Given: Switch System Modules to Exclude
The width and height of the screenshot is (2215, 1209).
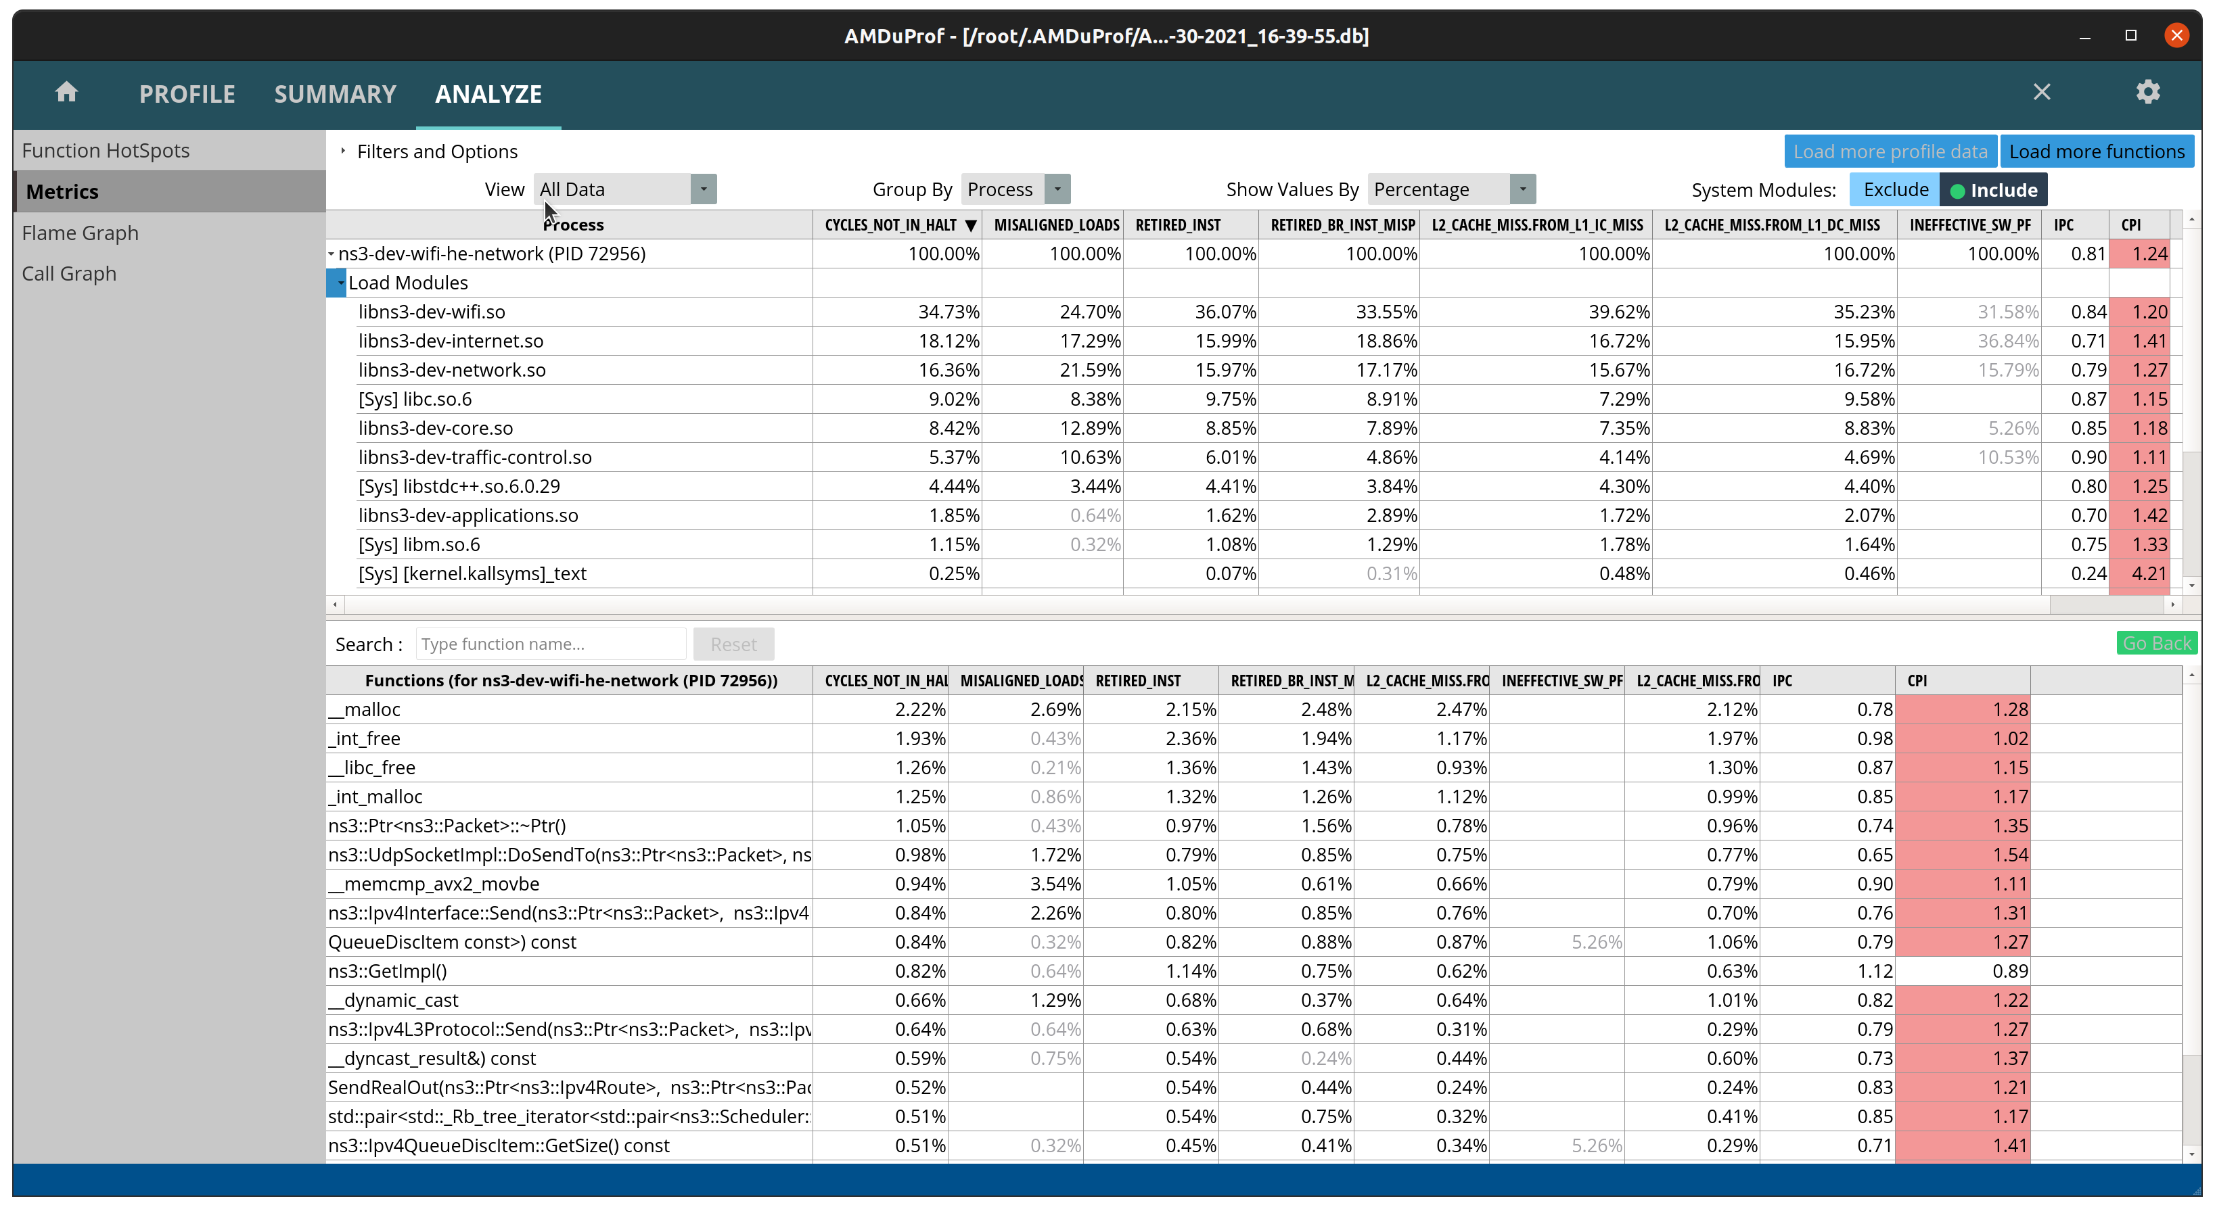Looking at the screenshot, I should [x=1895, y=189].
